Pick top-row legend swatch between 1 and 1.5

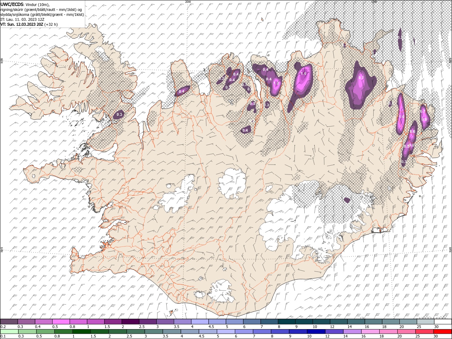[96, 322]
